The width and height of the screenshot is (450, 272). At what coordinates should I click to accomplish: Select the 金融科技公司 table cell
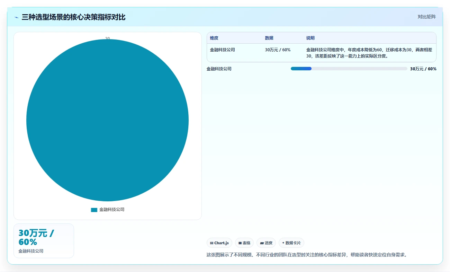(x=222, y=50)
